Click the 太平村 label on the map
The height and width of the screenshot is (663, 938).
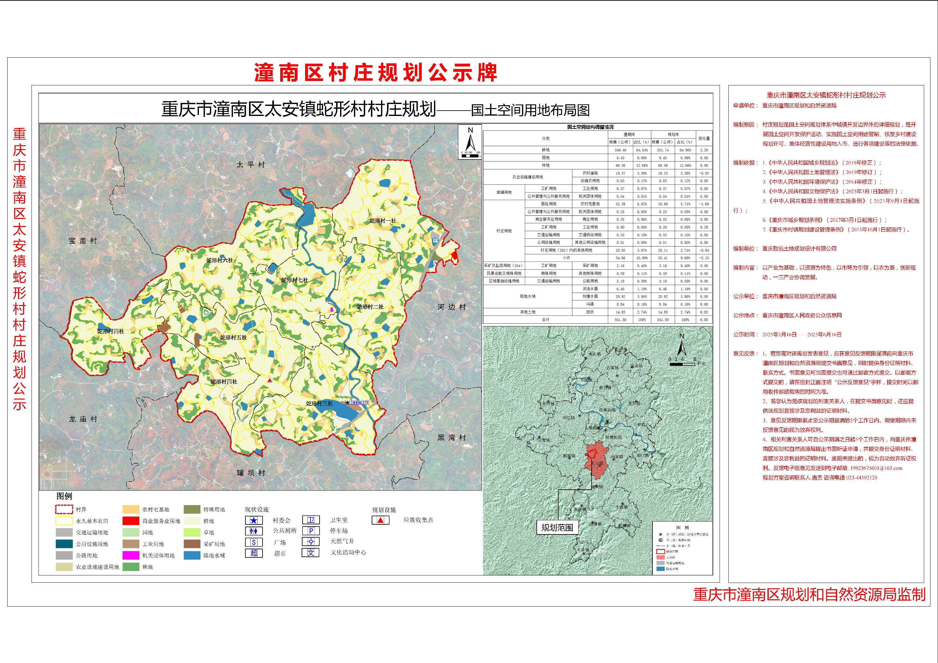coord(251,164)
